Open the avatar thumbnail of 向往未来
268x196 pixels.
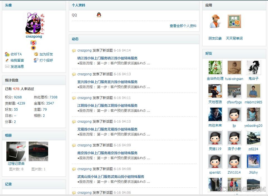[215, 114]
